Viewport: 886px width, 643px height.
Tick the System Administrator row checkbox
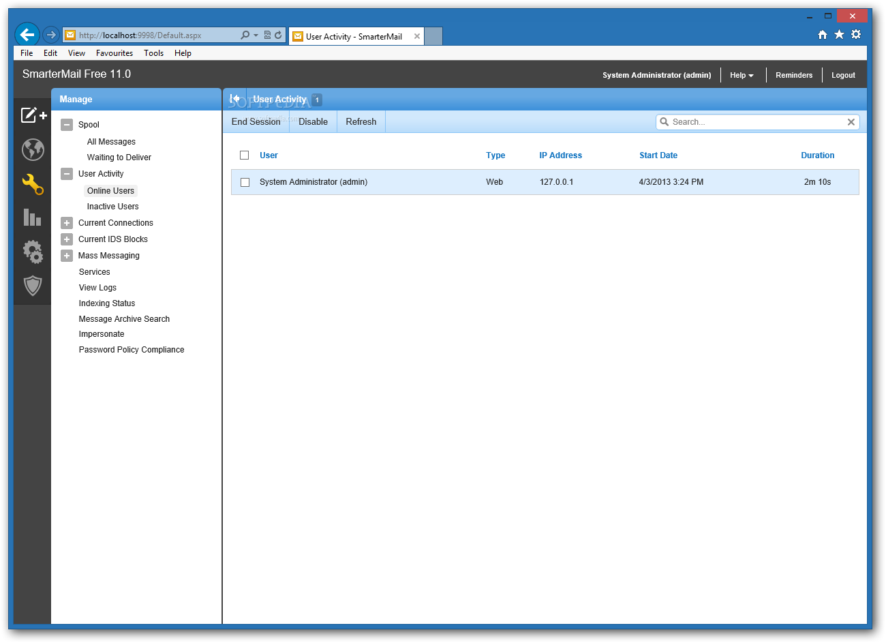click(245, 183)
